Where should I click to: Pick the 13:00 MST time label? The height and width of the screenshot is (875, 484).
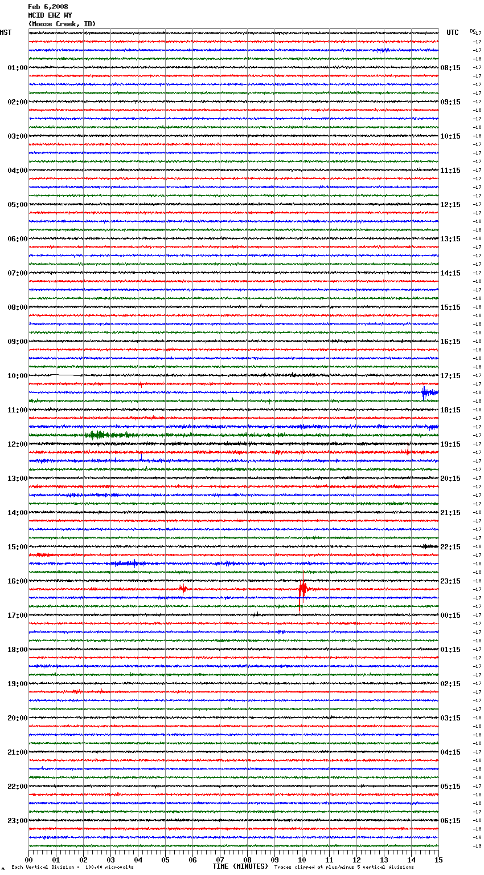coord(18,479)
